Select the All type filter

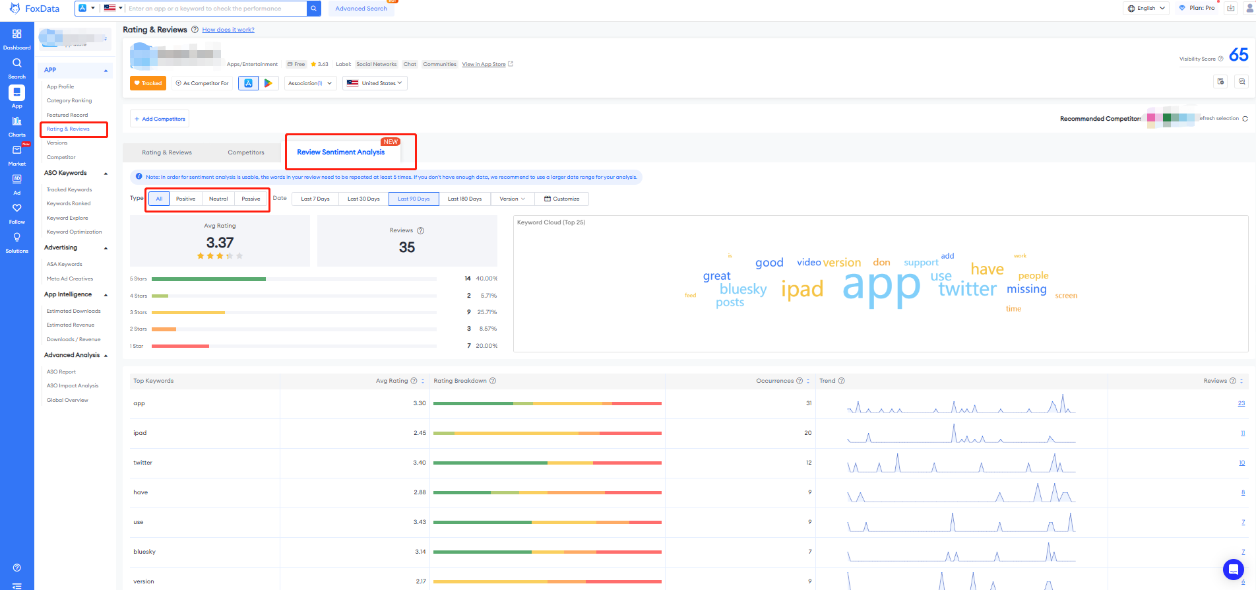[x=159, y=199]
